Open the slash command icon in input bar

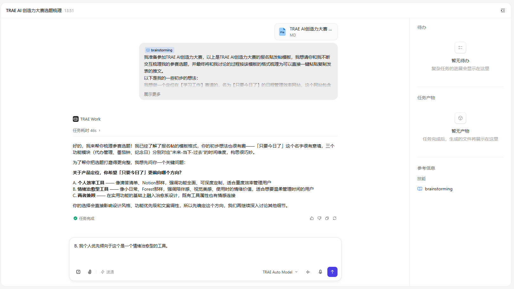coord(78,272)
